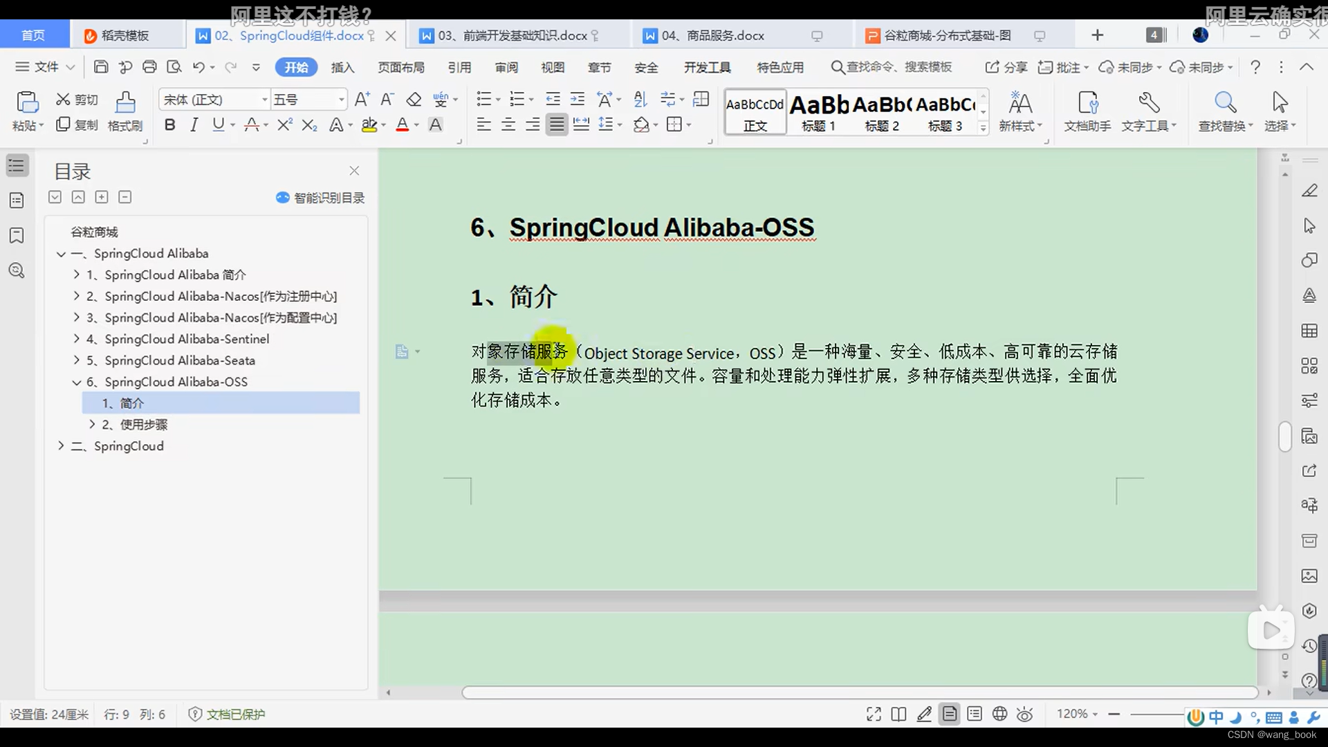Click the subscript X₂ icon
This screenshot has width=1328, height=747.
pos(310,124)
